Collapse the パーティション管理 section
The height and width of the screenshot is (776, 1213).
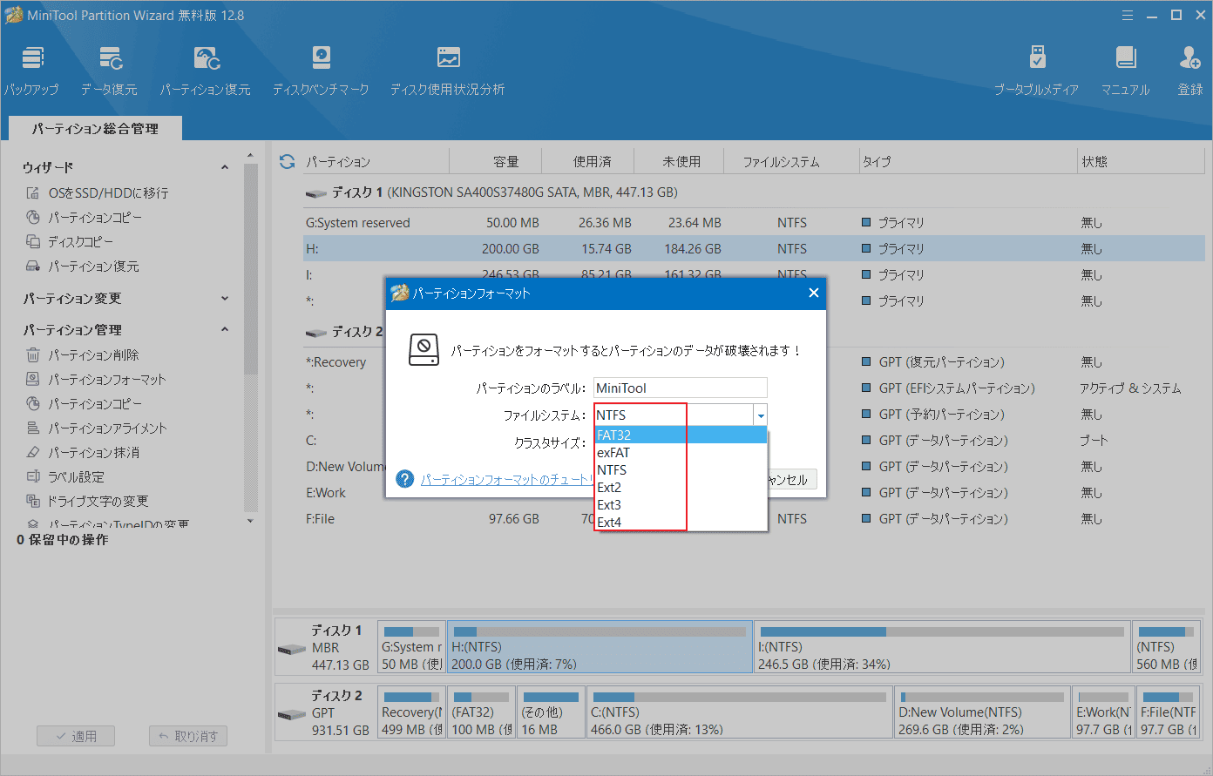[x=225, y=329]
